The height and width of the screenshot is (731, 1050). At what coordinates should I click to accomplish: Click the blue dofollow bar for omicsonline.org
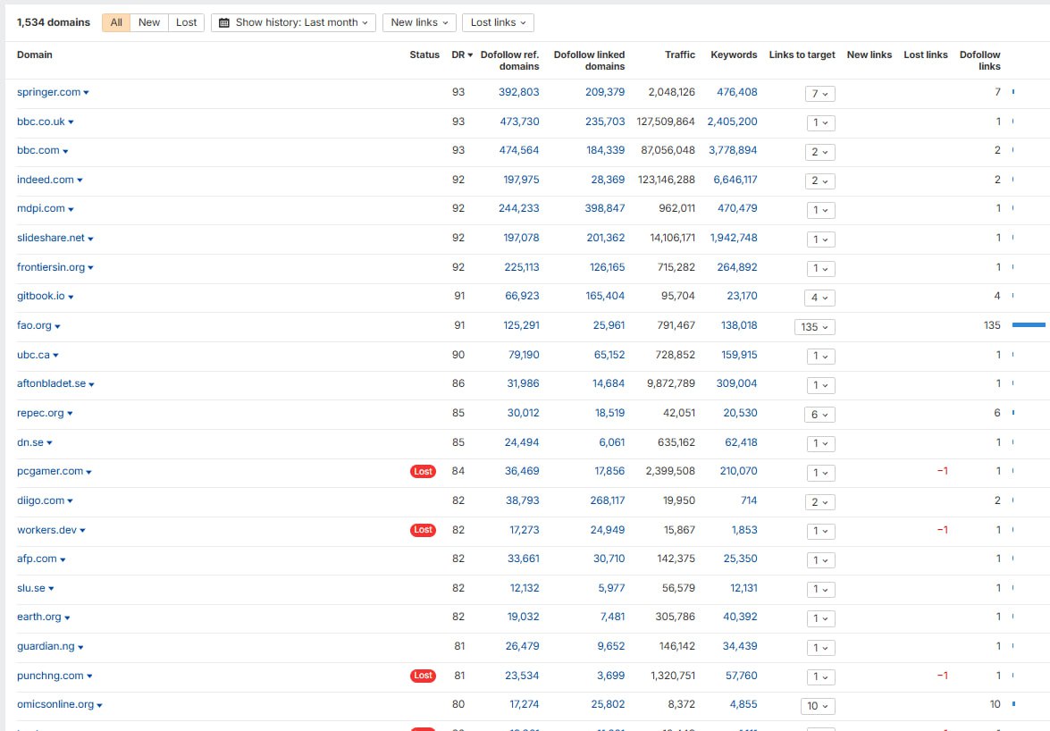coord(1013,704)
